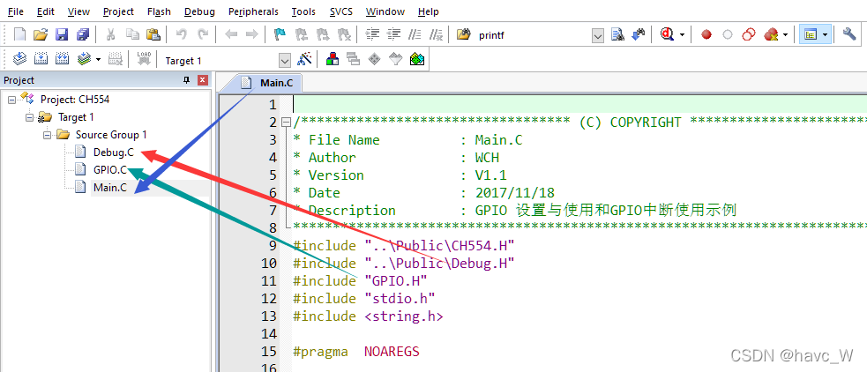Open Configuration wrench icon
867x372 pixels.
pyautogui.click(x=849, y=35)
